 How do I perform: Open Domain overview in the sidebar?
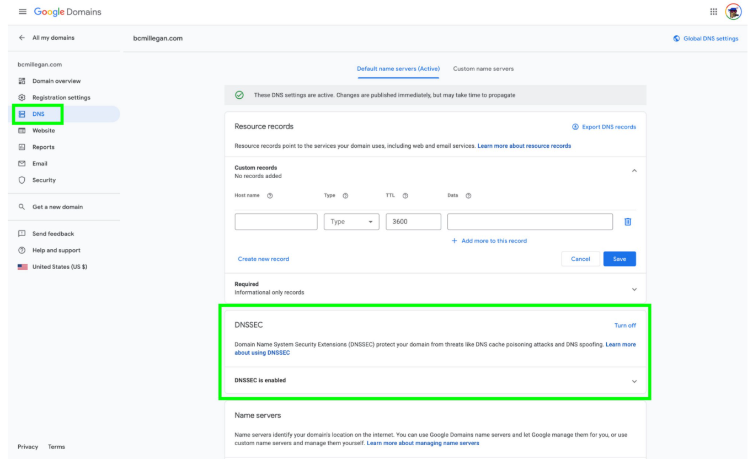coord(56,81)
